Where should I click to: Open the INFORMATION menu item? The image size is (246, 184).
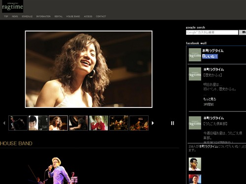43,16
